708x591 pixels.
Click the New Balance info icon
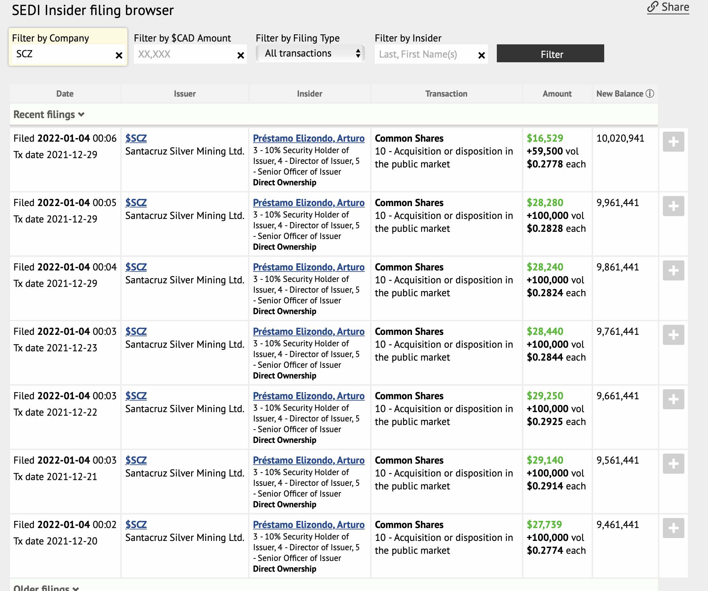(x=650, y=94)
